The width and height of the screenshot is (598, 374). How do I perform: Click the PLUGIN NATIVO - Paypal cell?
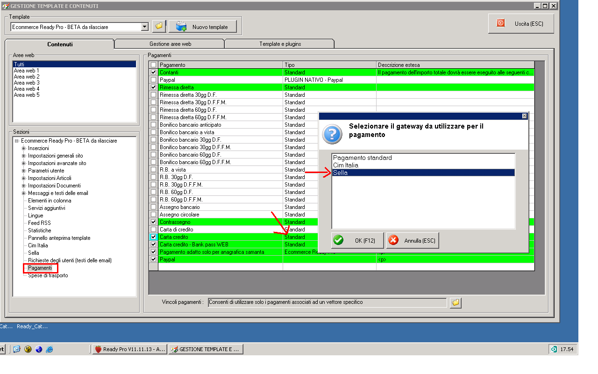tap(329, 80)
